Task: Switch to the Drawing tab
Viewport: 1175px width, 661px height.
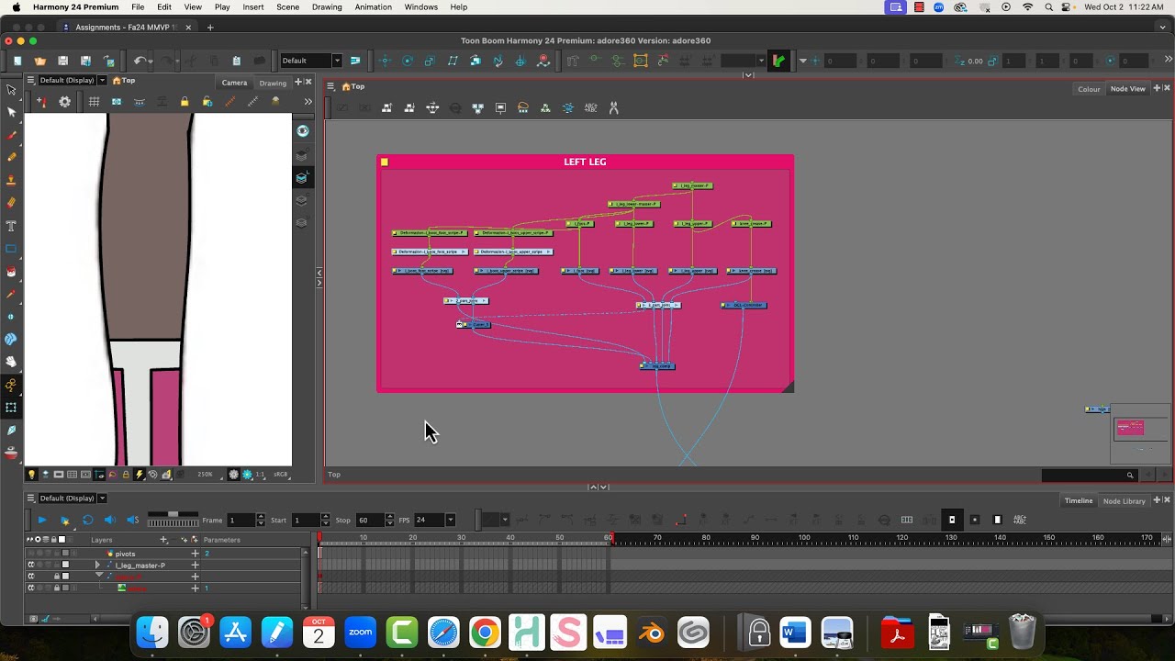Action: click(x=273, y=83)
